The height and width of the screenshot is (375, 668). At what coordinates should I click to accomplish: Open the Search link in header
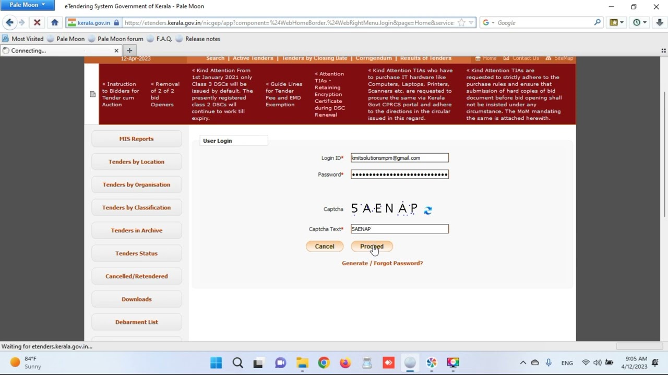[x=215, y=58]
